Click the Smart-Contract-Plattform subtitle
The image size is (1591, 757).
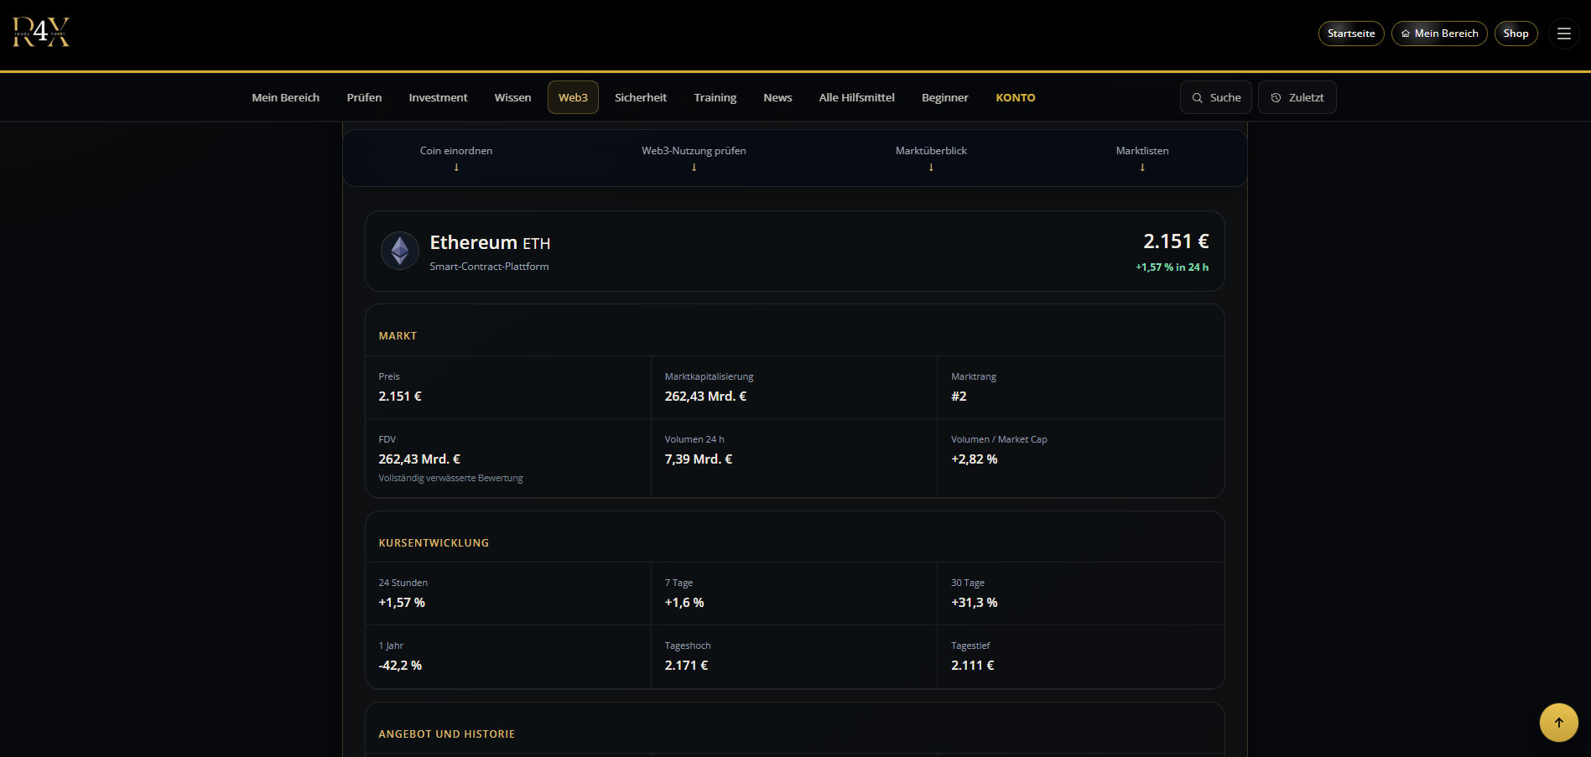[489, 267]
